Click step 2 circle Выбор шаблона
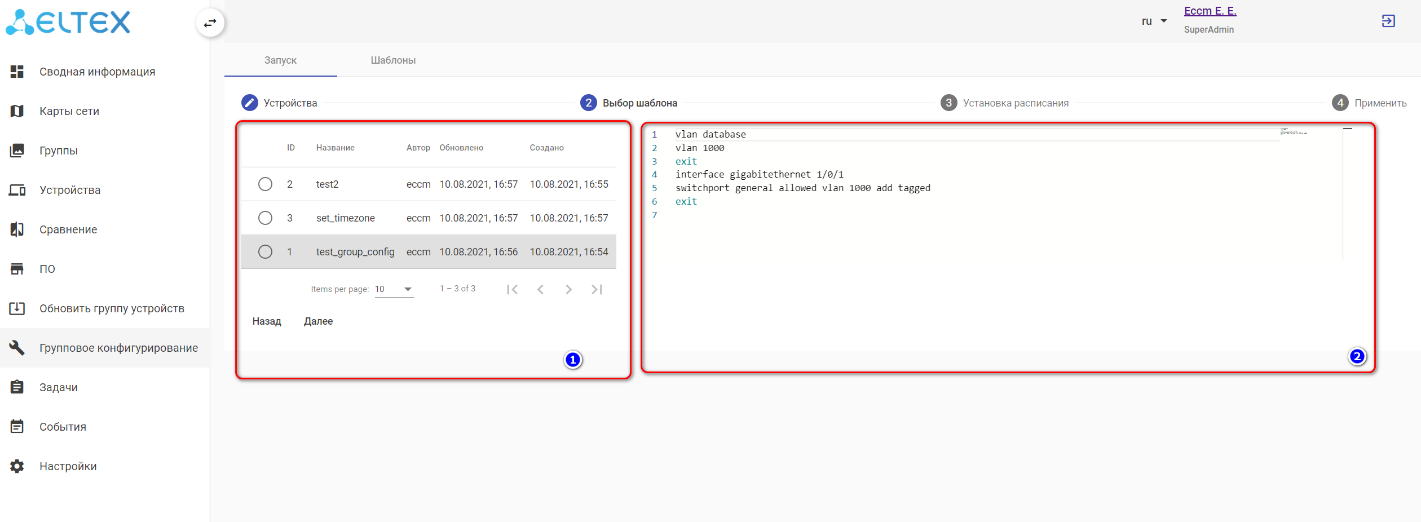This screenshot has height=522, width=1421. click(x=589, y=103)
